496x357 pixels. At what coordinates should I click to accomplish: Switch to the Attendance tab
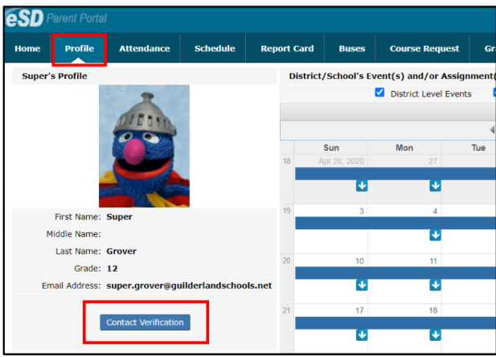145,48
